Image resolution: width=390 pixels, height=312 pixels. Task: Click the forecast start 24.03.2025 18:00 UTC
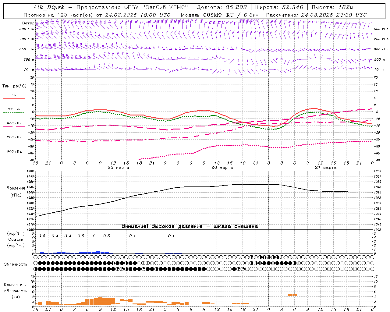click(138, 15)
